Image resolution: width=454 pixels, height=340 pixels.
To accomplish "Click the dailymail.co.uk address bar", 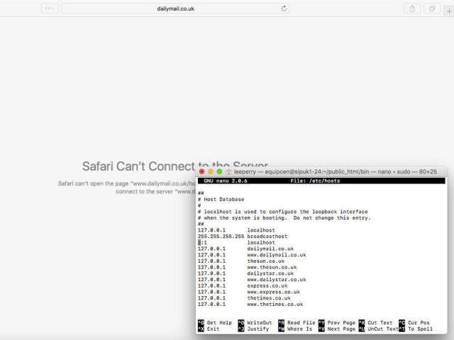I will tap(174, 8).
